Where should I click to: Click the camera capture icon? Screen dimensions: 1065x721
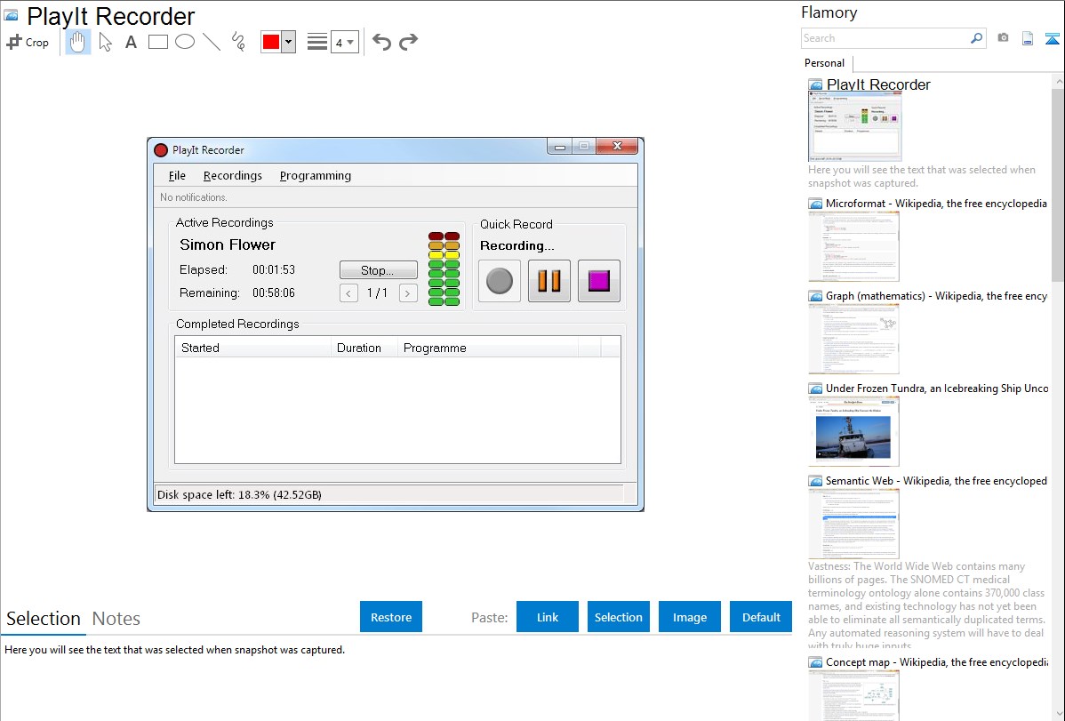[x=1003, y=38]
